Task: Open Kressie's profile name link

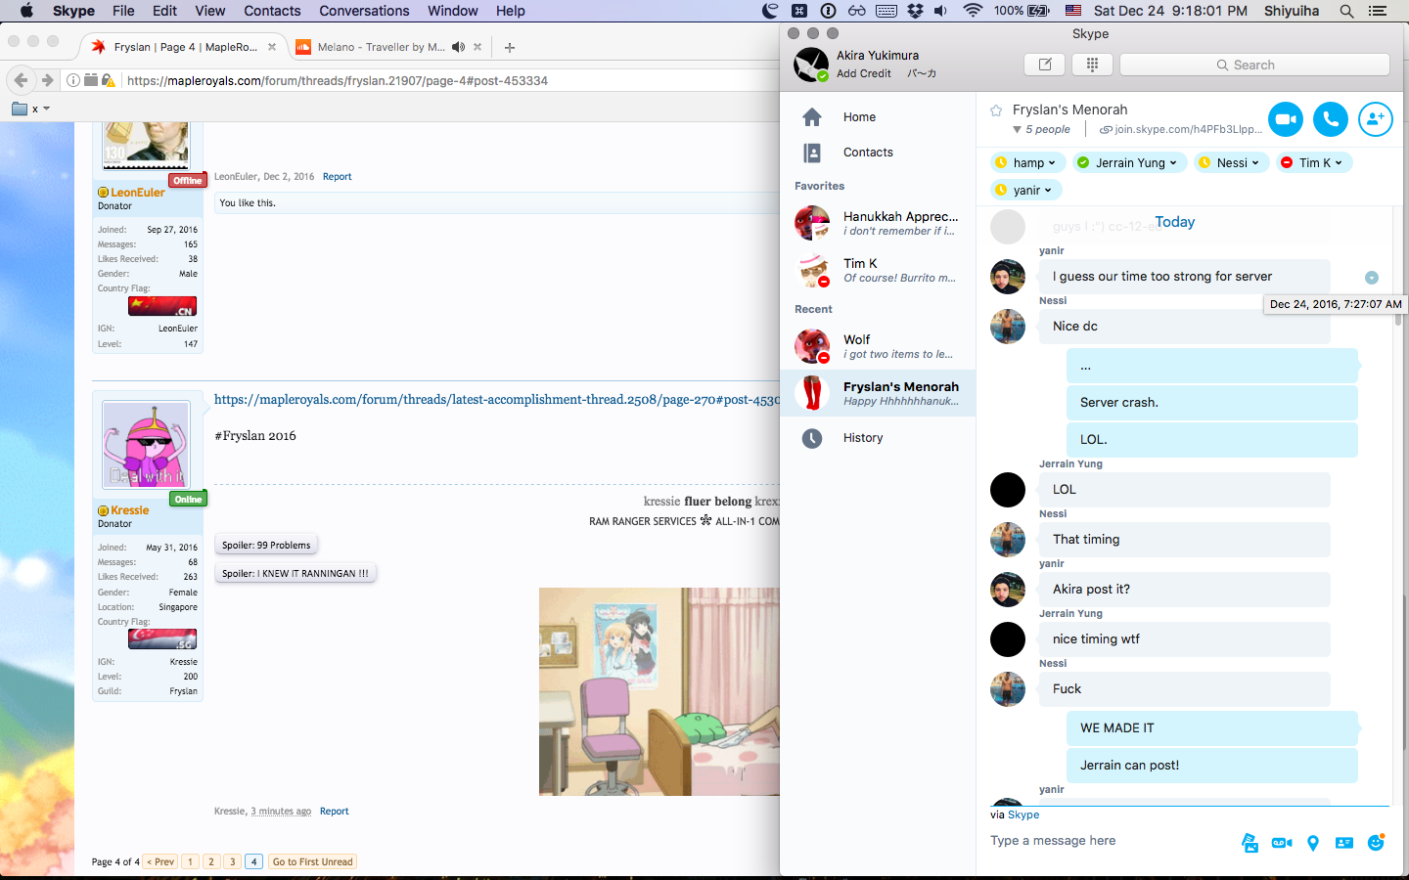Action: click(129, 510)
